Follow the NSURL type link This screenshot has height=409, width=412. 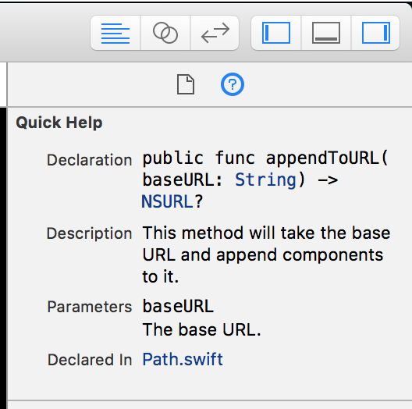pos(167,201)
